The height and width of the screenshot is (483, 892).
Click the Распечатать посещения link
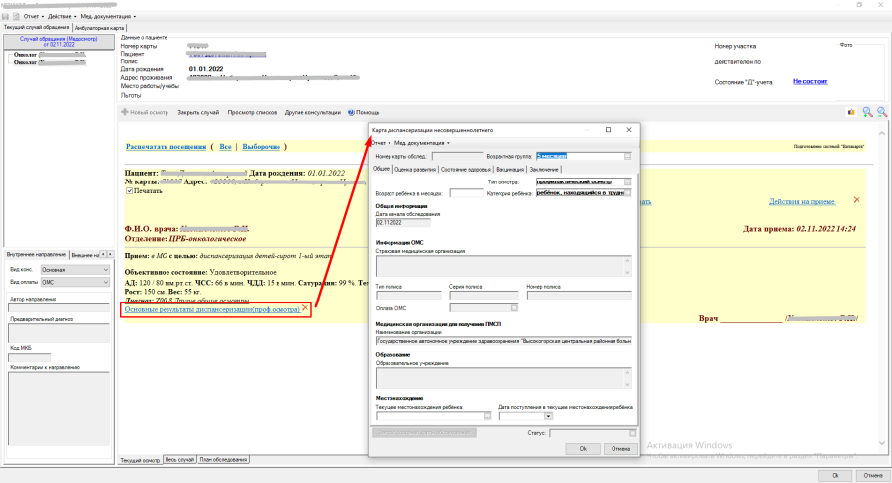(x=167, y=147)
